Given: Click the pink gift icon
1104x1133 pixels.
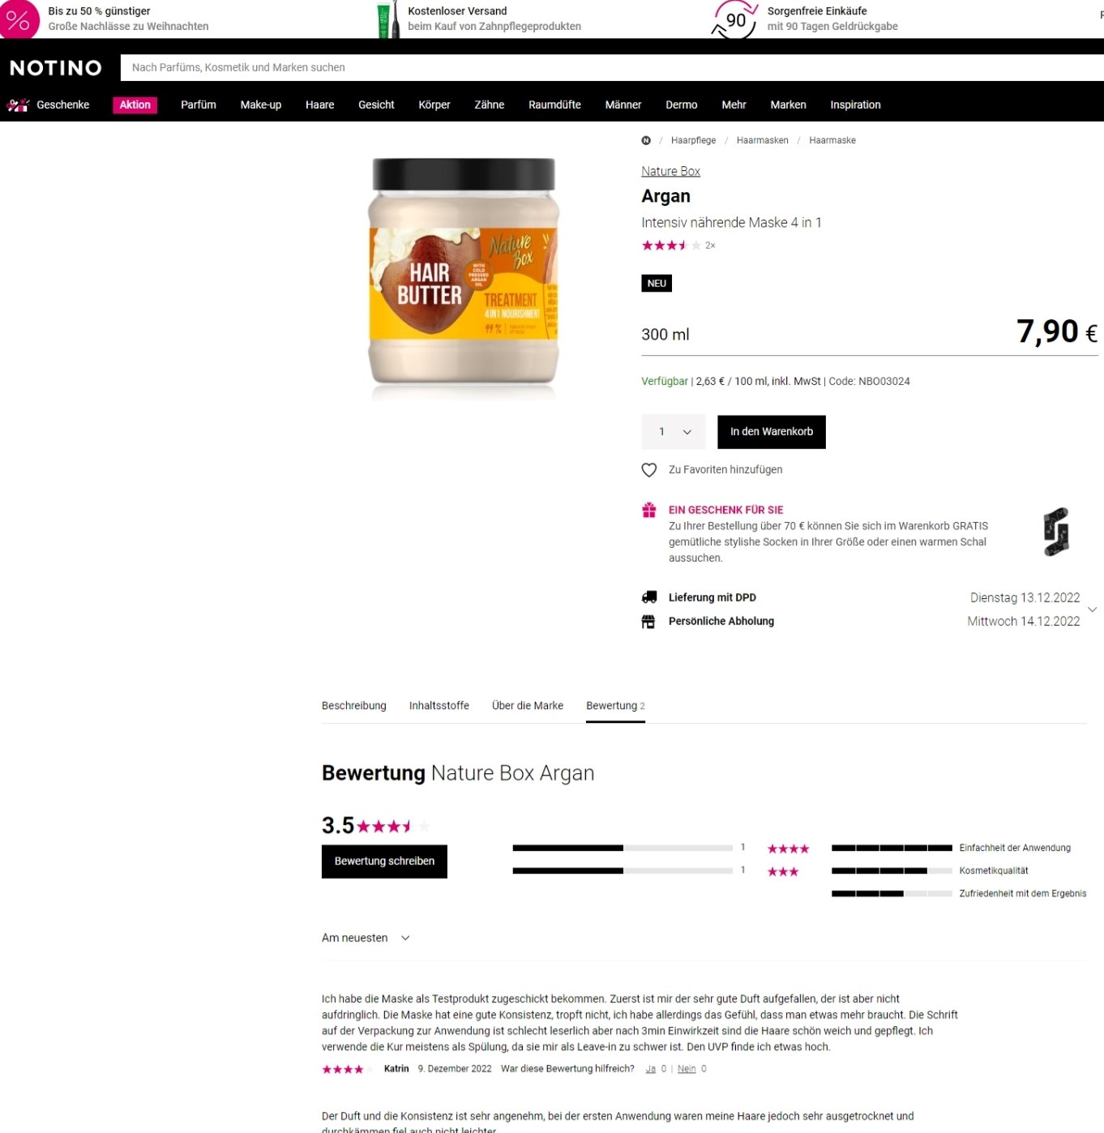Looking at the screenshot, I should coord(649,510).
